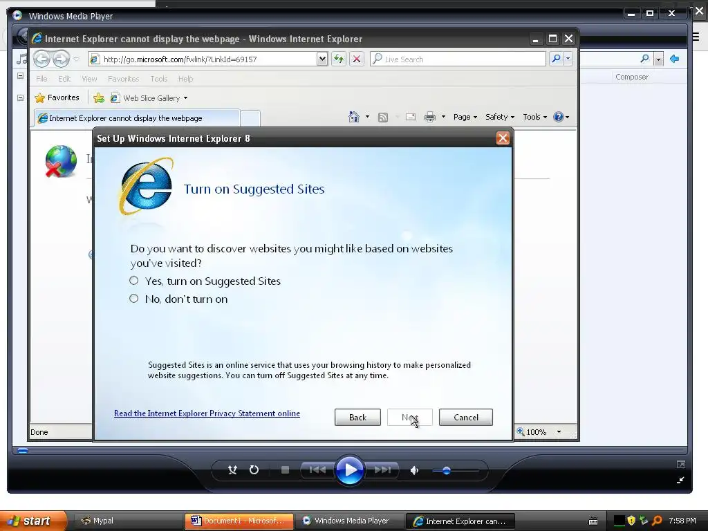Click the Media Player seek bar handle
The height and width of the screenshot is (531, 708).
23,450
